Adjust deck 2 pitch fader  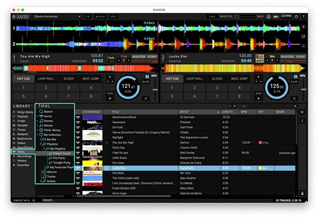pyautogui.click(x=304, y=90)
